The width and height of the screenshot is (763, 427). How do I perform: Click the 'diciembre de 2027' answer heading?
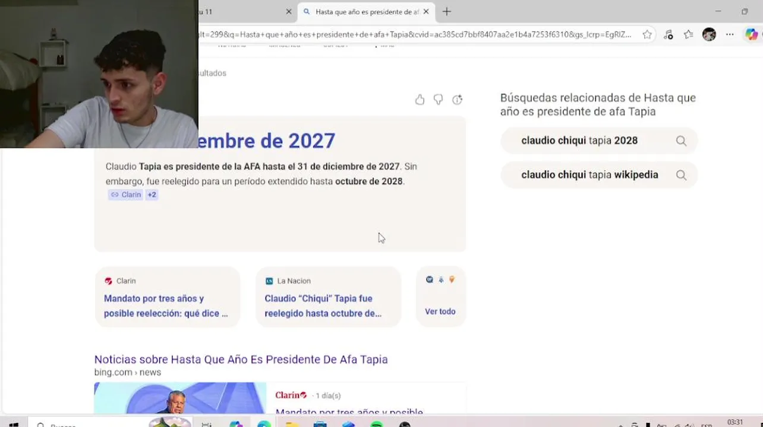(265, 141)
